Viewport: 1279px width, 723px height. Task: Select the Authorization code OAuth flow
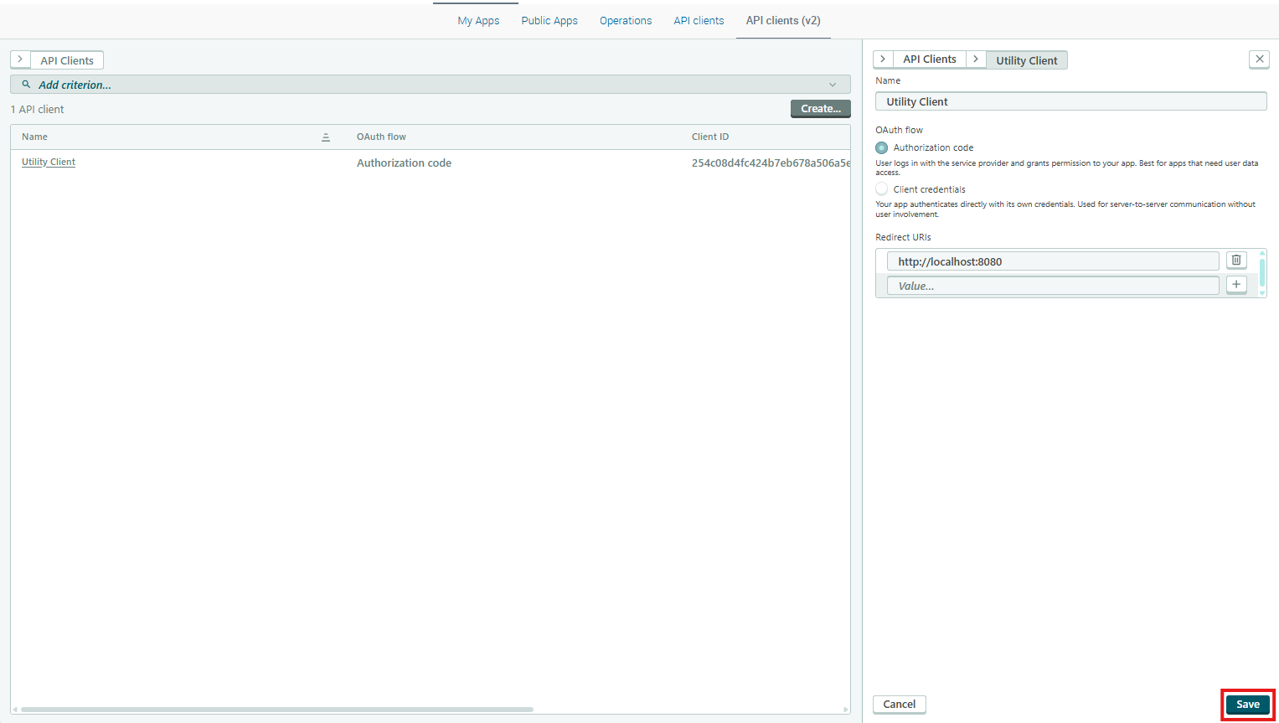(882, 148)
